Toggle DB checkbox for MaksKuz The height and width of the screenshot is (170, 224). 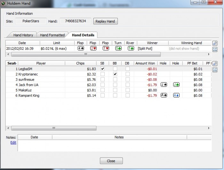tap(128, 90)
